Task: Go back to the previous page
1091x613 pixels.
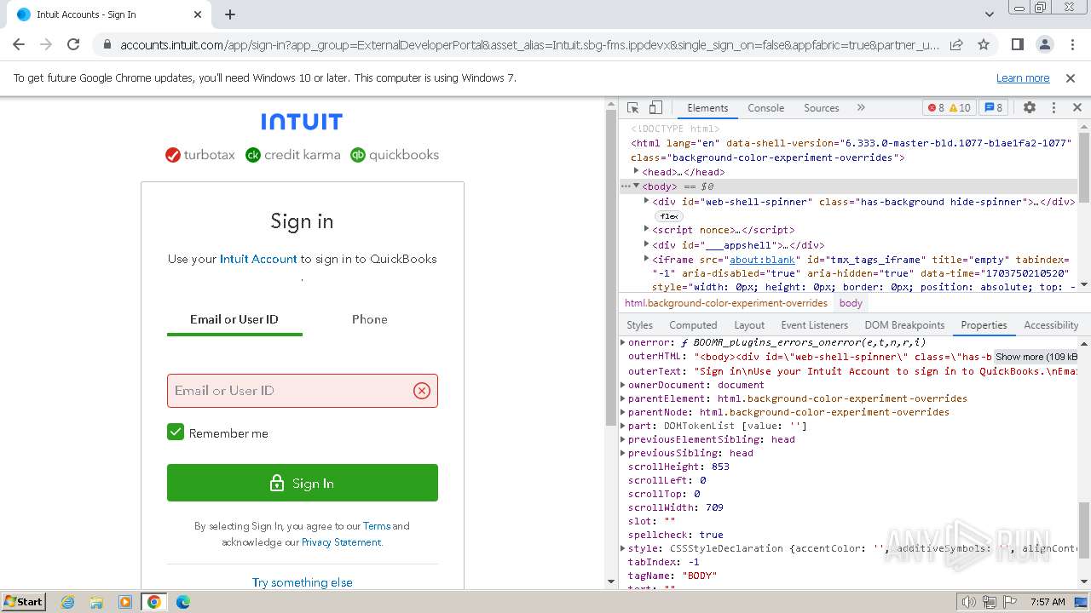Action: tap(19, 44)
